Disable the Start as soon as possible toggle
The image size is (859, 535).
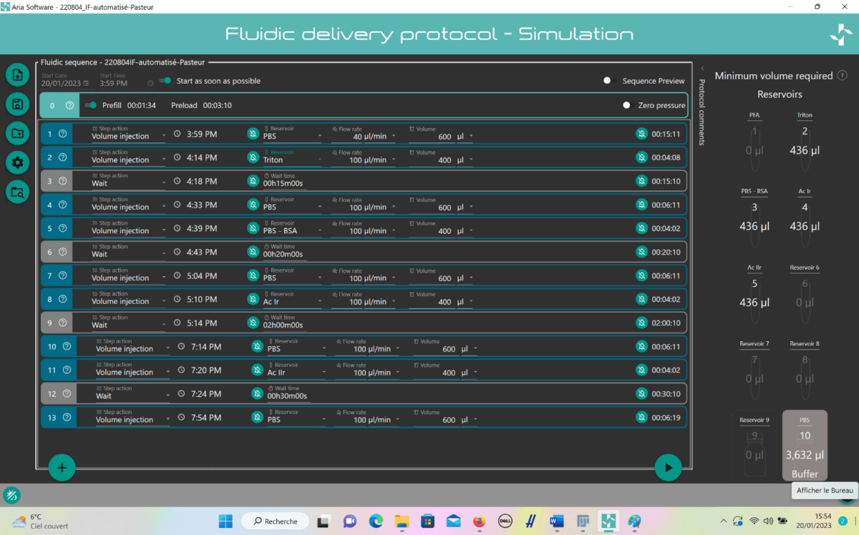pyautogui.click(x=165, y=81)
